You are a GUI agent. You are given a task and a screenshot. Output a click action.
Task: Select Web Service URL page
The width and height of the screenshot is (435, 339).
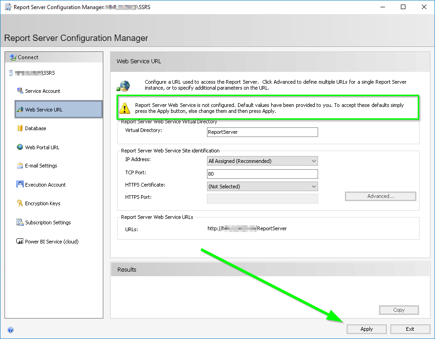pyautogui.click(x=59, y=109)
